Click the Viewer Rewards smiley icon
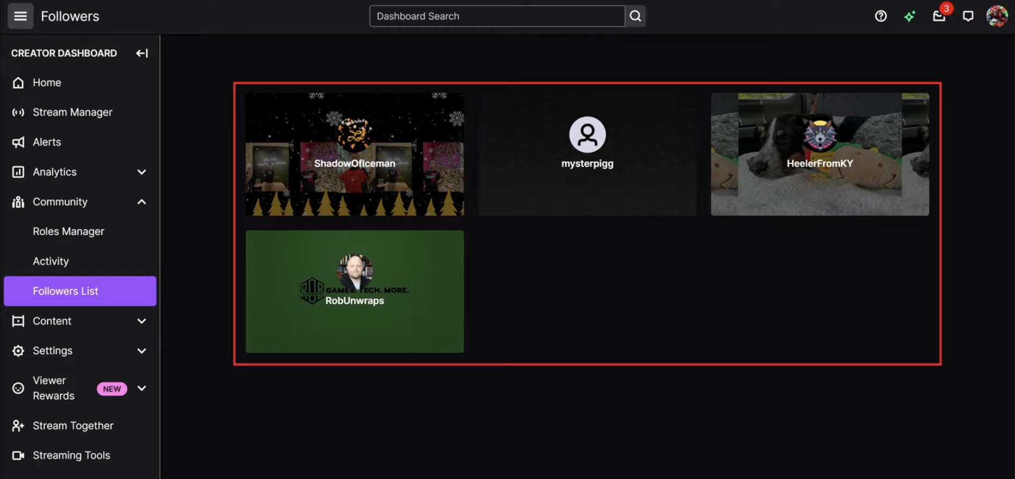Viewport: 1015px width, 479px height. click(18, 388)
